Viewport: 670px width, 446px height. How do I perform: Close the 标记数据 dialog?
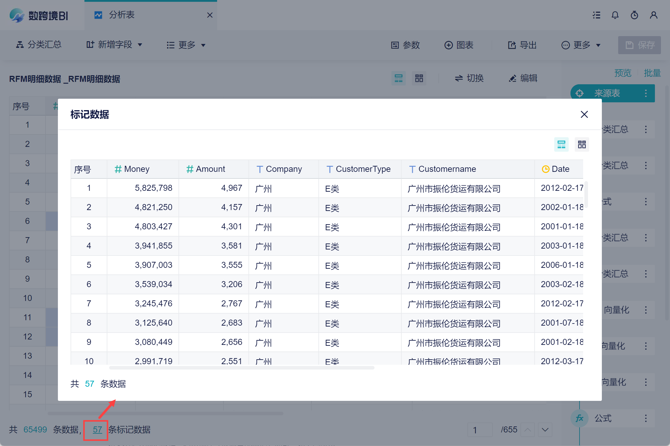(584, 114)
